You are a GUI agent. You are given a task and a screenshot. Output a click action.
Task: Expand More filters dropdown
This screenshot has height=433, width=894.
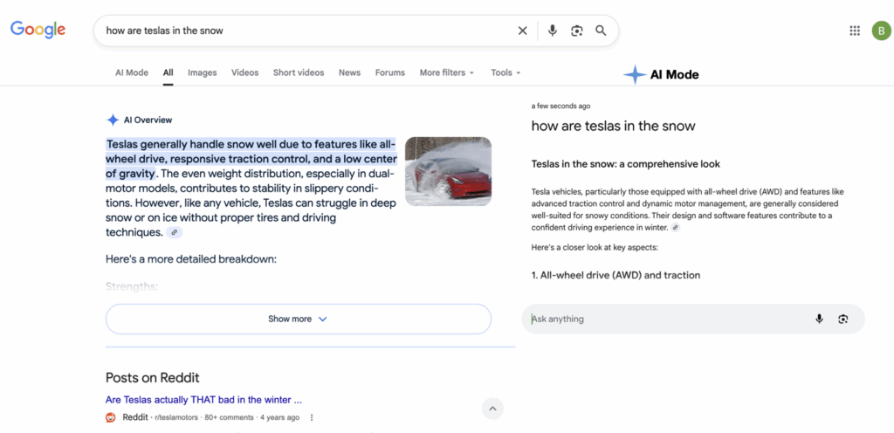(447, 73)
